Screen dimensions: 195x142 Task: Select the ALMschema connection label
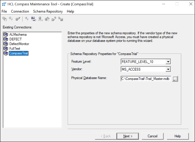pyautogui.click(x=18, y=34)
